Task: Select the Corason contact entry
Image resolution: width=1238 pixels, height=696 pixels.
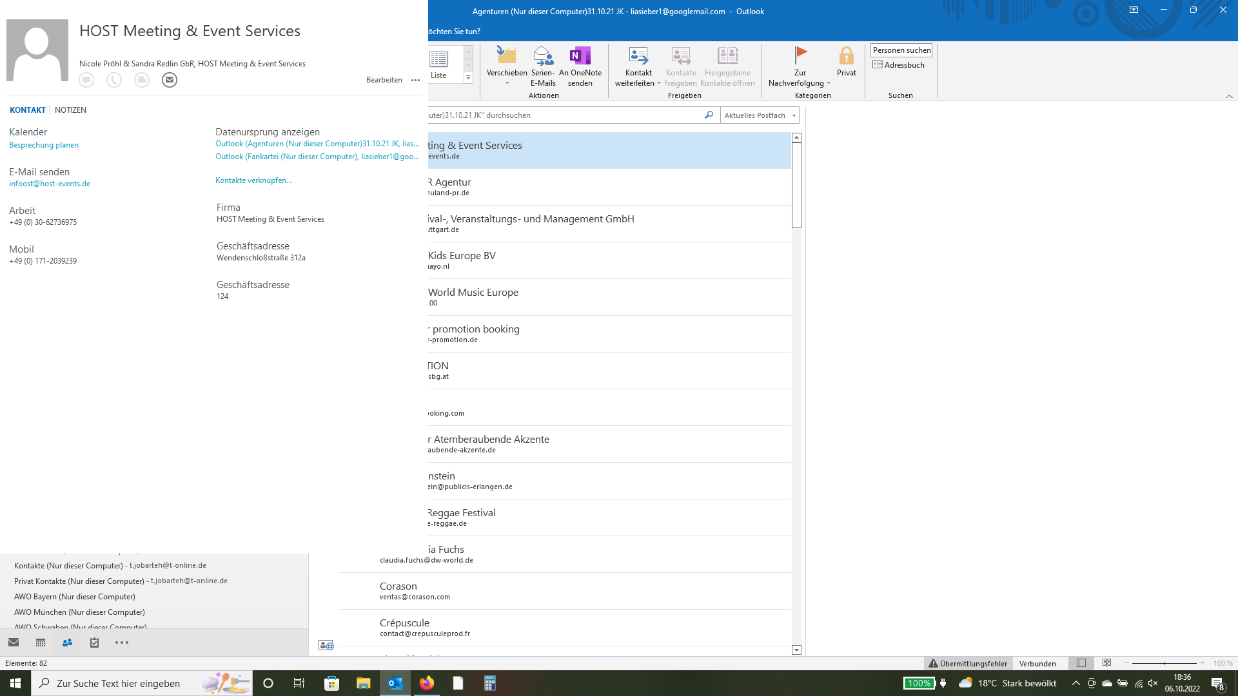Action: coord(565,591)
